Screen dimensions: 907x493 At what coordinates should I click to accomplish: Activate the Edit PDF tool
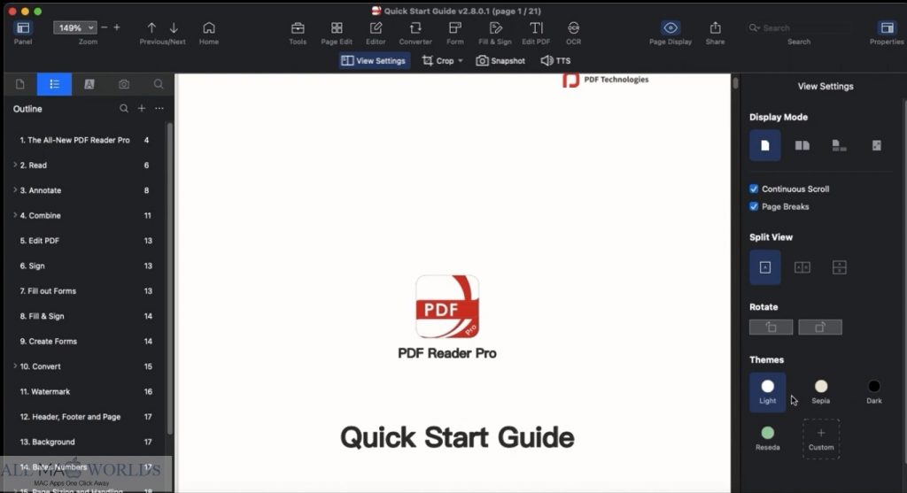pos(536,27)
